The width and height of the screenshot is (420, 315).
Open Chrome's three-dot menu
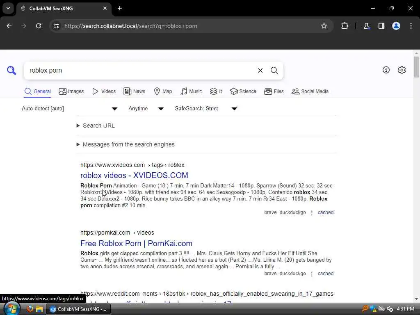411,26
